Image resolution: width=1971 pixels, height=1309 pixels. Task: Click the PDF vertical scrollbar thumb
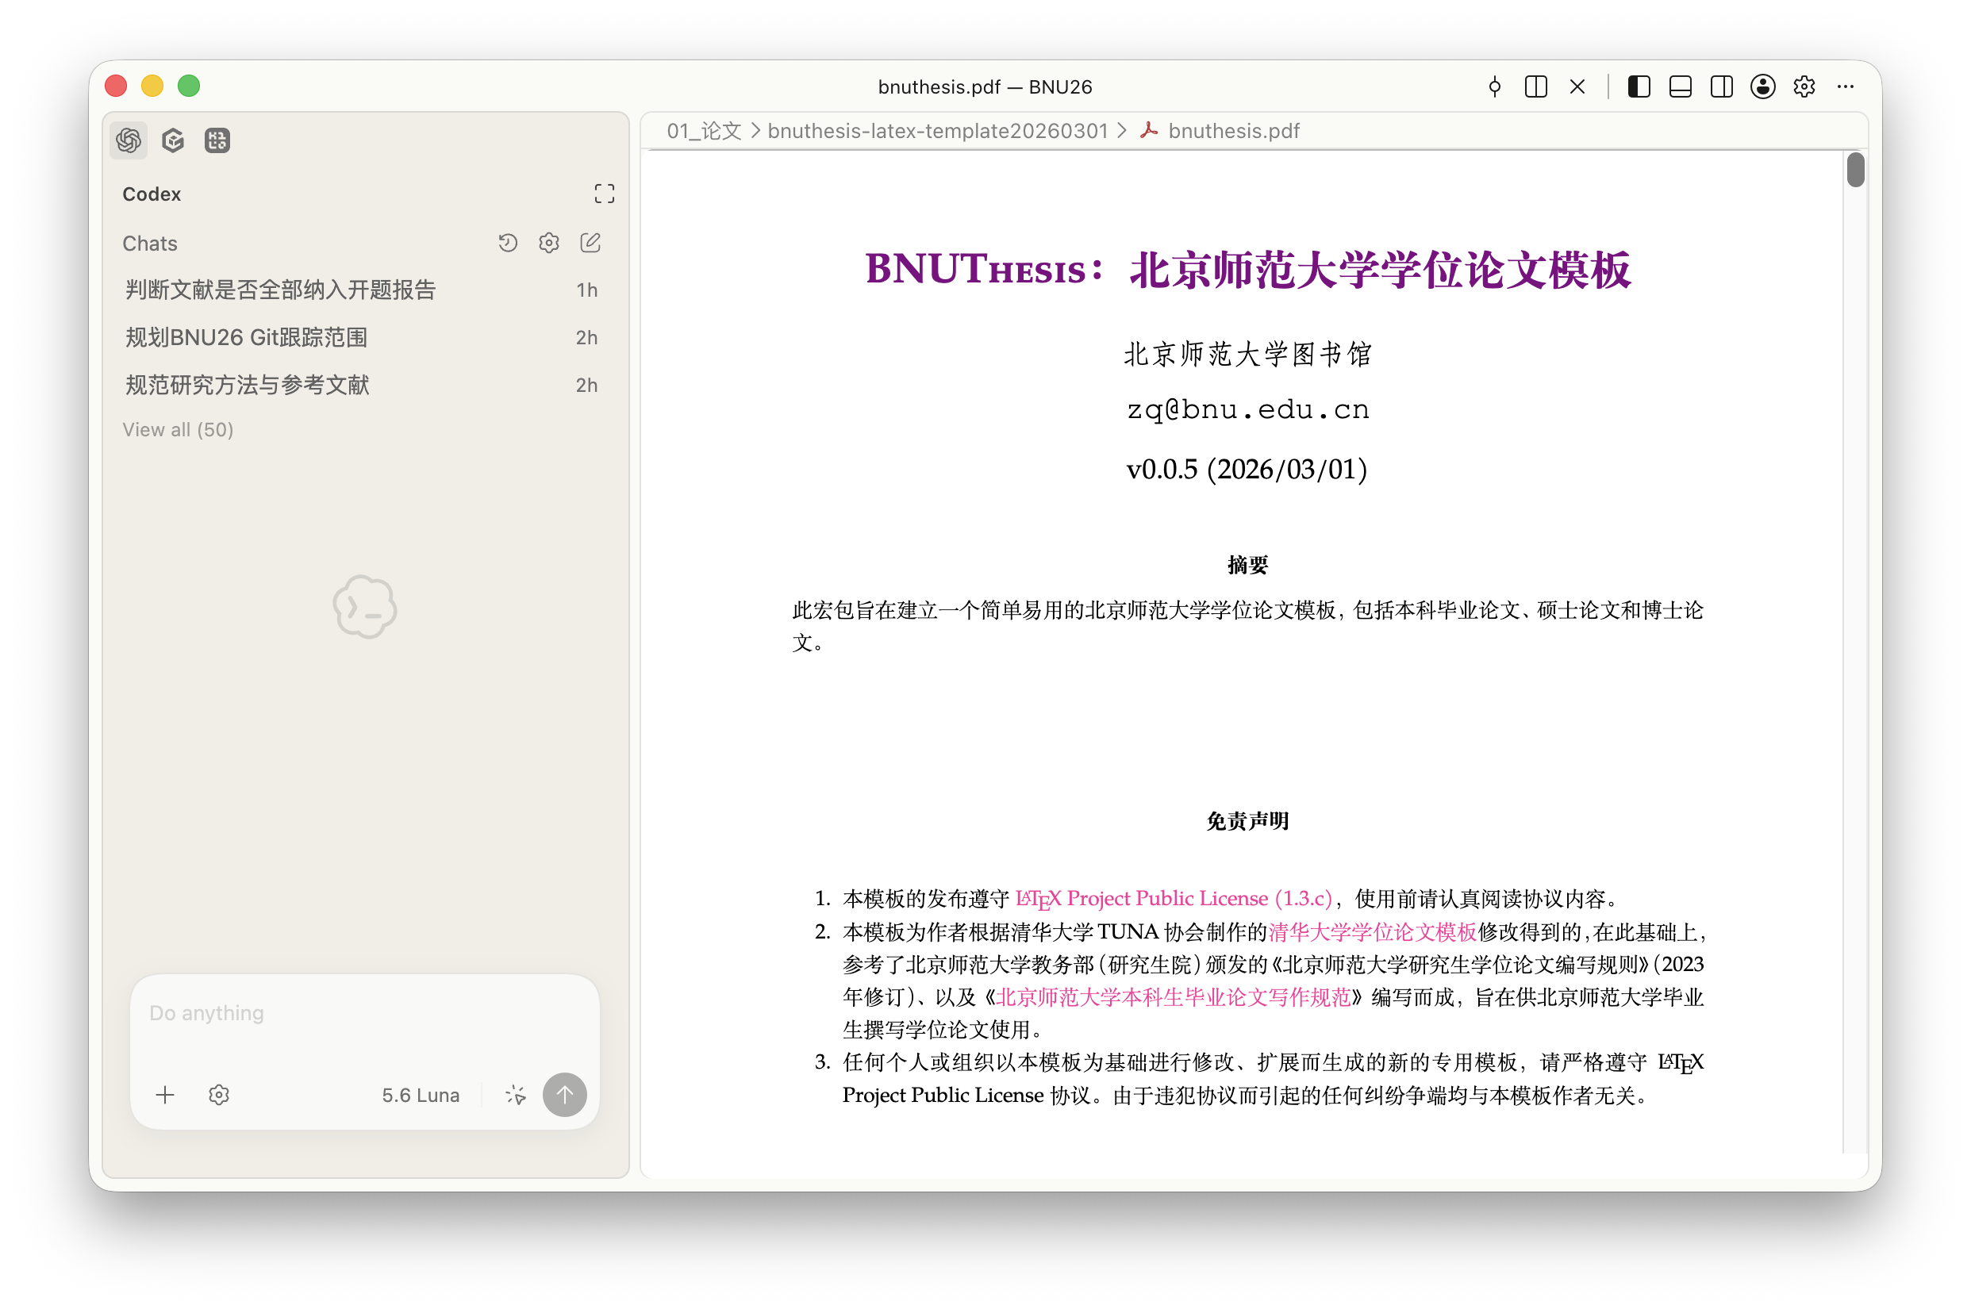pyautogui.click(x=1855, y=171)
